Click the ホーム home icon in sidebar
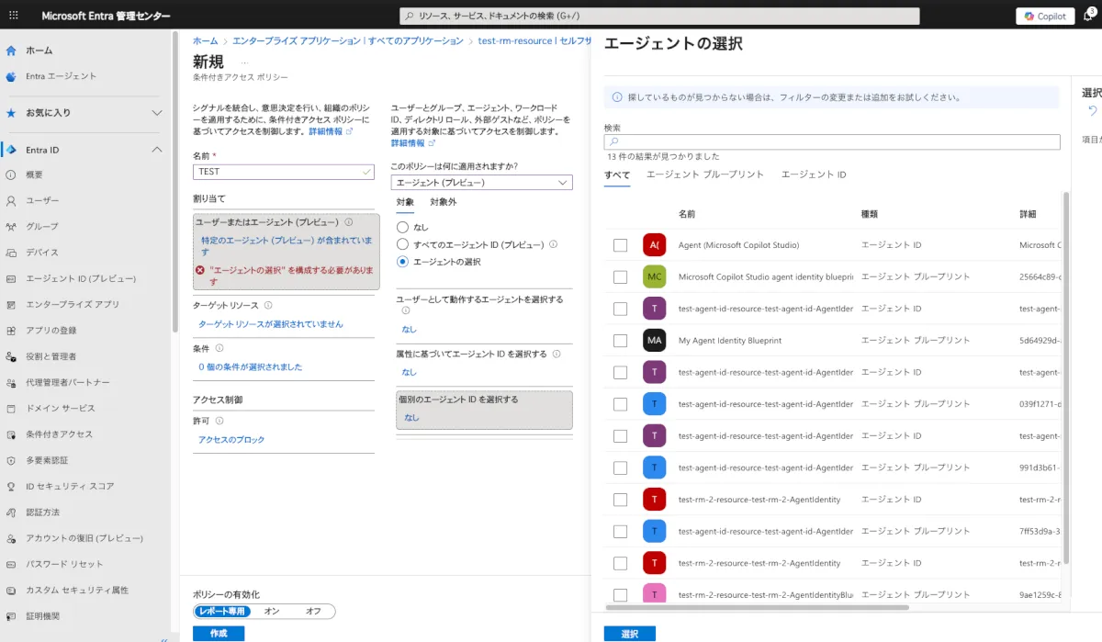Screen dimensions: 1102x642 click(11, 51)
